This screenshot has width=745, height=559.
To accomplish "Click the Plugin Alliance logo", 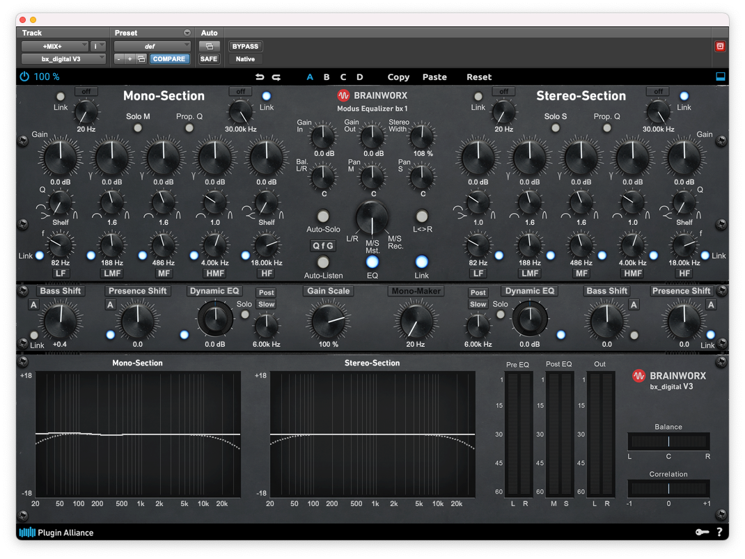I will click(56, 533).
